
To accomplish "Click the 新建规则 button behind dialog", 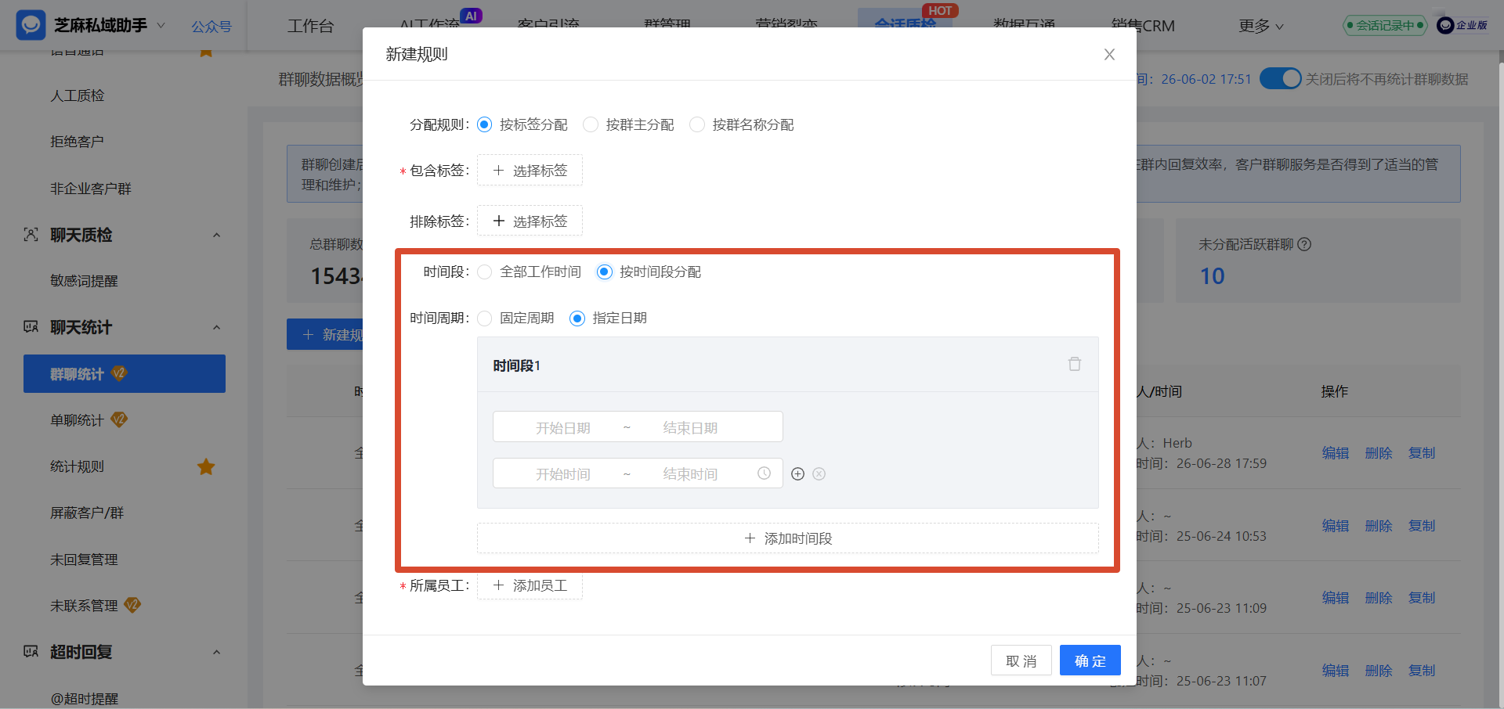I will click(325, 335).
